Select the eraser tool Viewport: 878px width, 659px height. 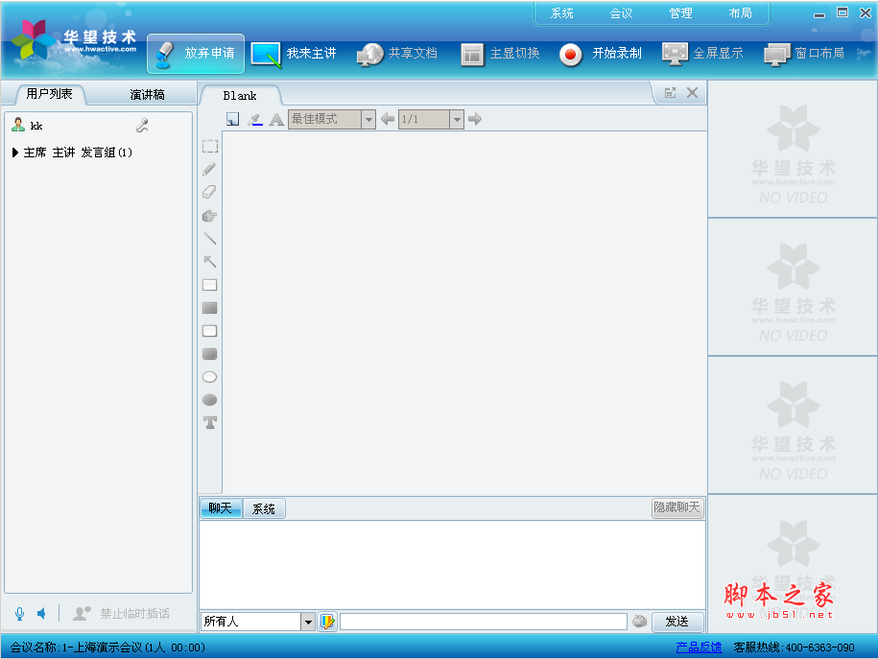coord(209,192)
